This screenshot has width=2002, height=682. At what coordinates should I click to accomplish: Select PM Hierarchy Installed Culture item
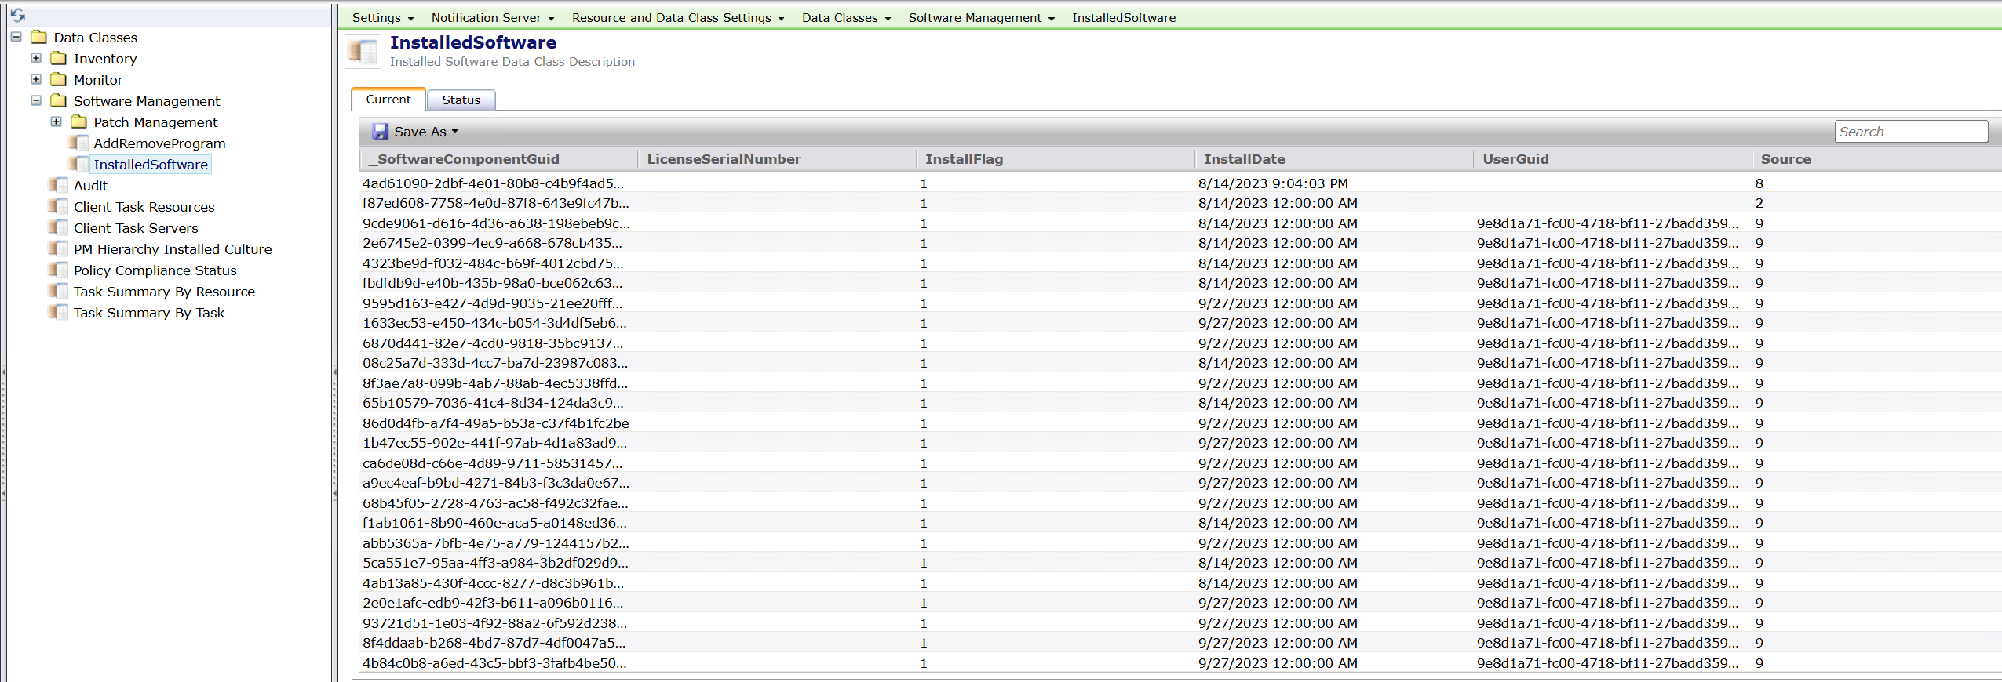click(173, 249)
